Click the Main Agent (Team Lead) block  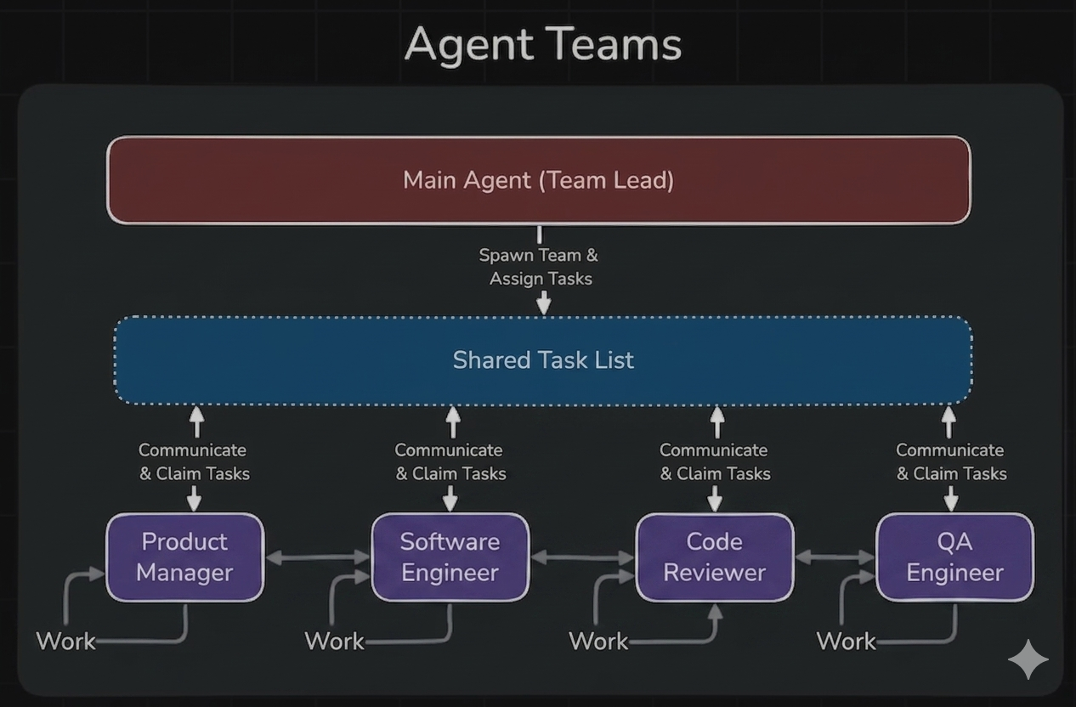click(x=538, y=179)
